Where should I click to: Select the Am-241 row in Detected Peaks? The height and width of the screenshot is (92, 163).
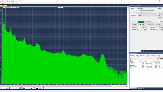coord(146,64)
